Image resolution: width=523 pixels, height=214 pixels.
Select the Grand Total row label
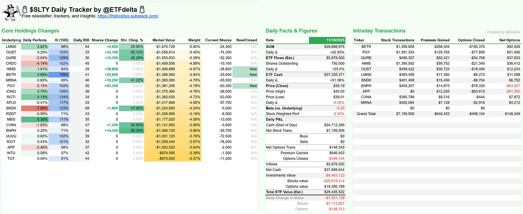click(x=366, y=114)
